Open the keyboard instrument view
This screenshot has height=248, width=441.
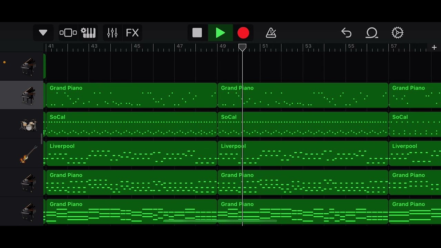tap(88, 33)
